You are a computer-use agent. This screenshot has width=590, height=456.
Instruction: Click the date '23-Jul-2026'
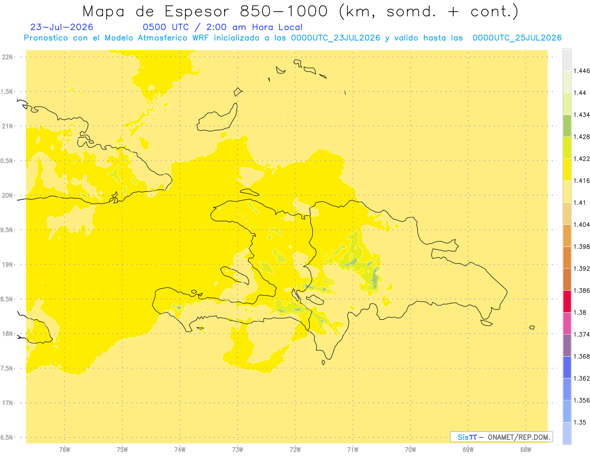point(61,27)
